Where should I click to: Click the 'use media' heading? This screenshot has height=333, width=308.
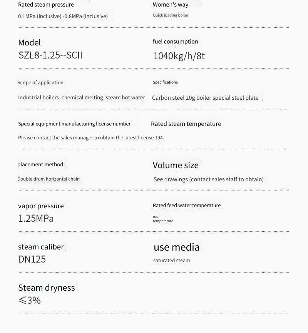[177, 247]
